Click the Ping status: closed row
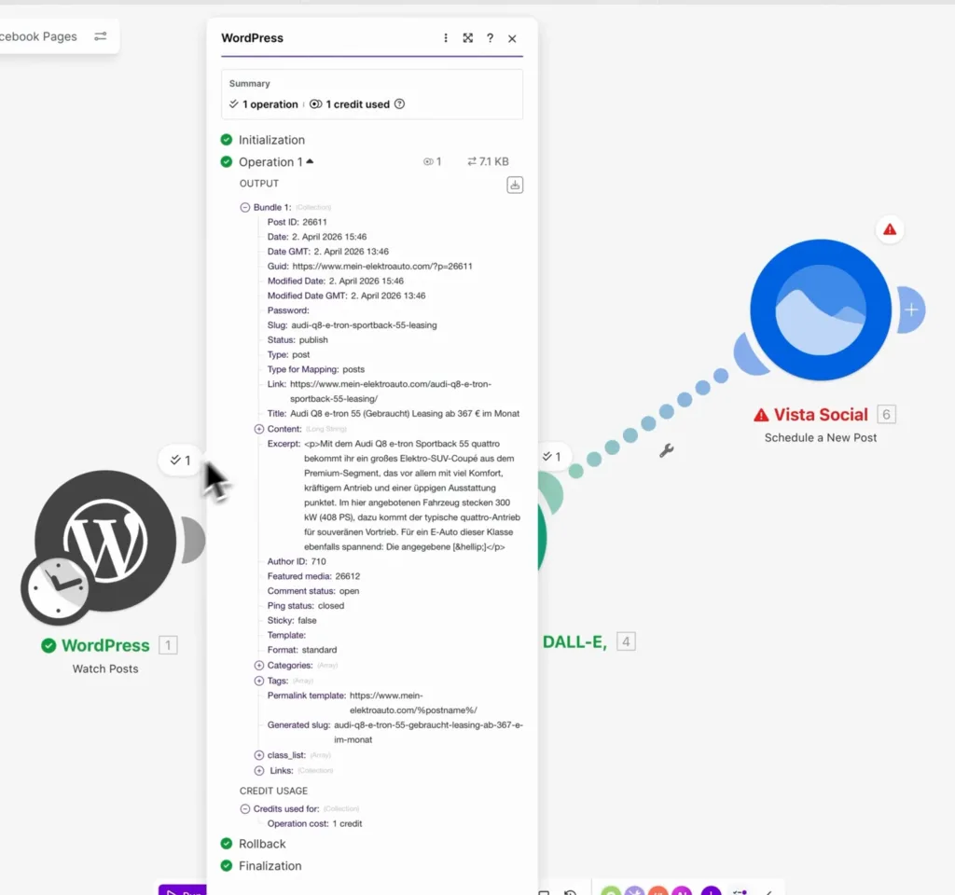The image size is (955, 895). click(x=306, y=606)
